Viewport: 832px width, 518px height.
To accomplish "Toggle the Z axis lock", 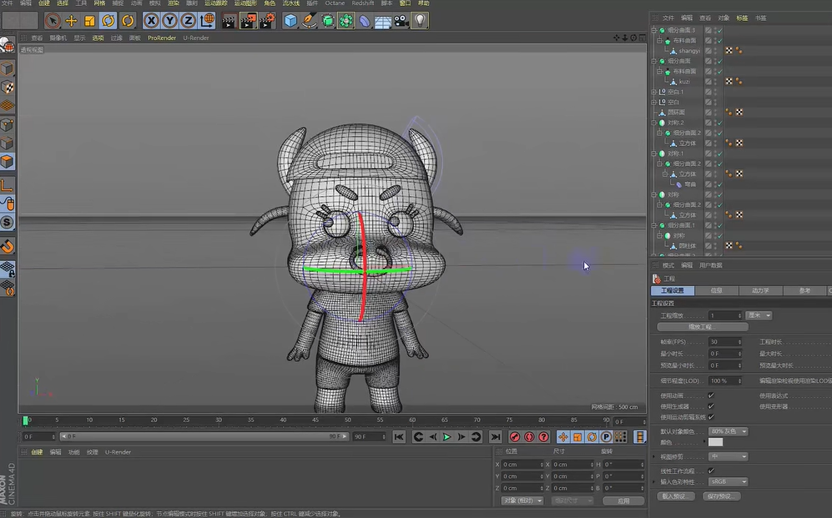I will tap(189, 21).
